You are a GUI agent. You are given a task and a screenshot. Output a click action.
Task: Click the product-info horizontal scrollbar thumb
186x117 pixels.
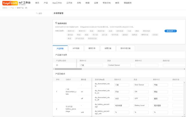(x=68, y=69)
